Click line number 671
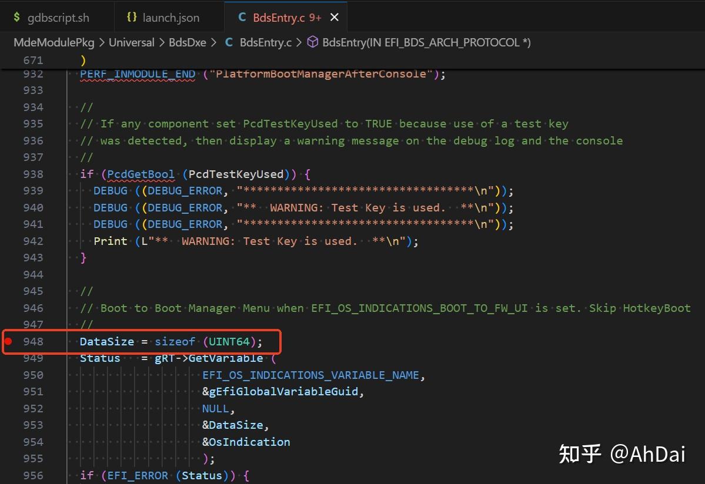Viewport: 705px width, 484px height. (34, 60)
